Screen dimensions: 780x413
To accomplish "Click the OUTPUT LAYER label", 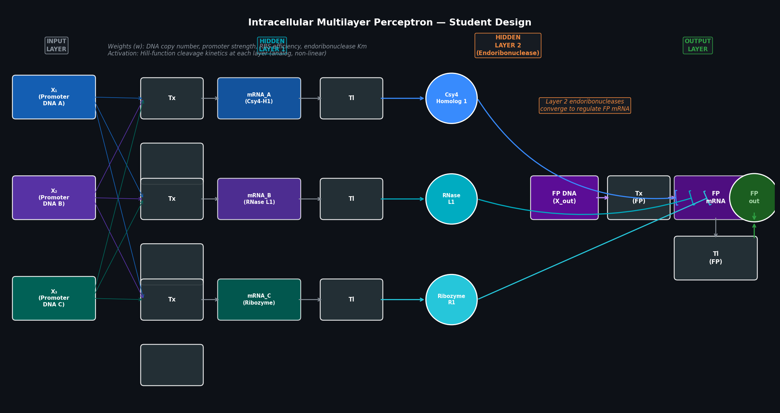I will [x=698, y=45].
